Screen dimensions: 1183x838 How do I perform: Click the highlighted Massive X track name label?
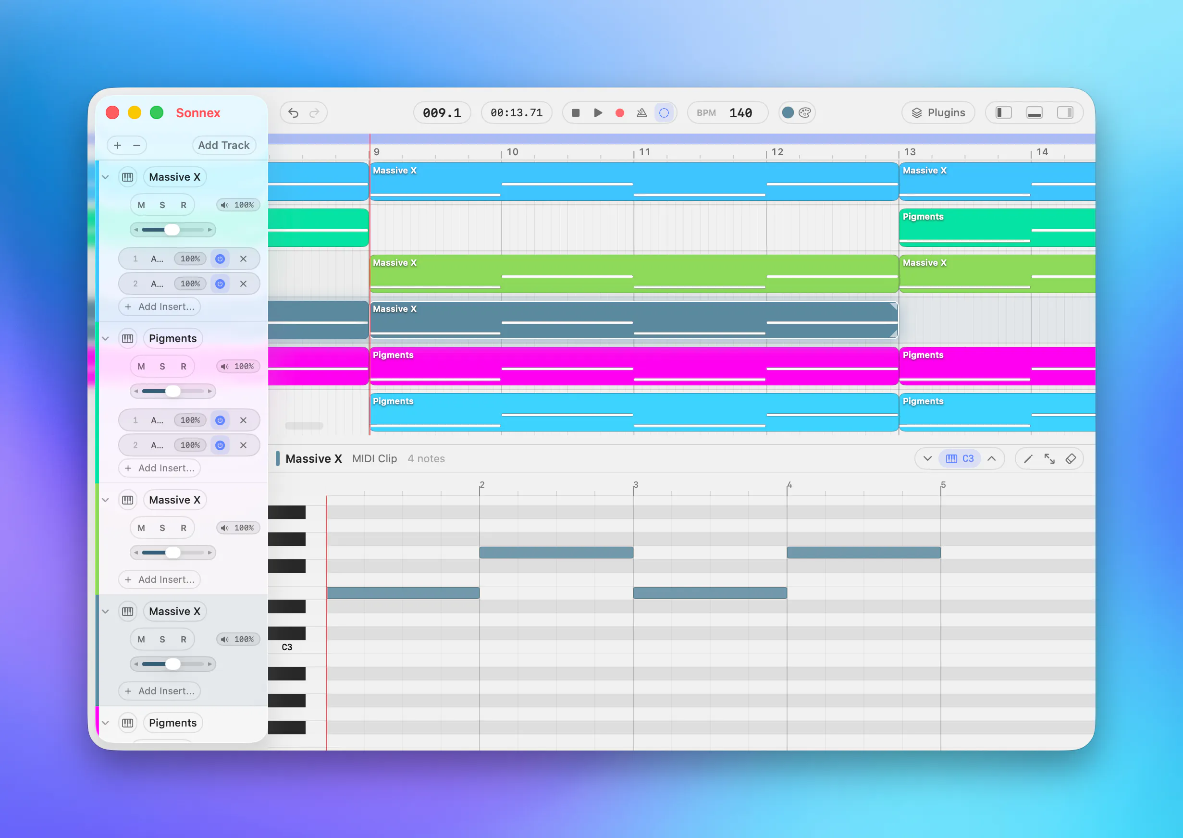click(x=175, y=612)
